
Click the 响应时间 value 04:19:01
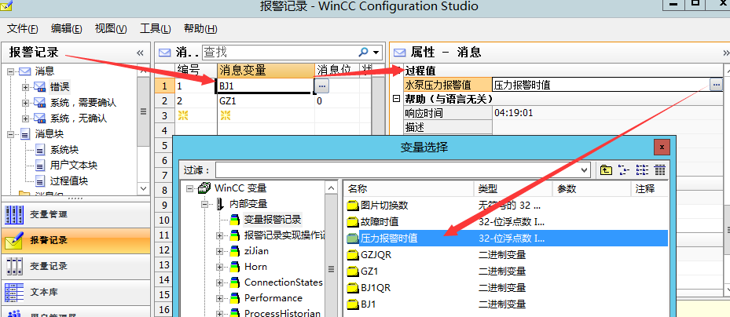click(x=513, y=113)
